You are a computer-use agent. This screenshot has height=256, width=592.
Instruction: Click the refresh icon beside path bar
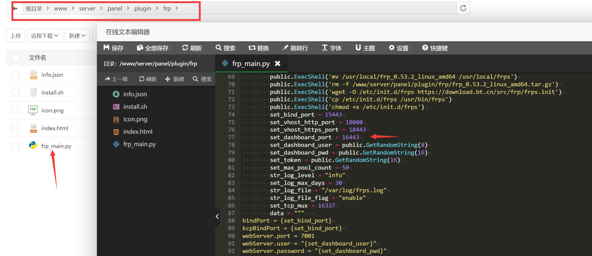click(463, 8)
